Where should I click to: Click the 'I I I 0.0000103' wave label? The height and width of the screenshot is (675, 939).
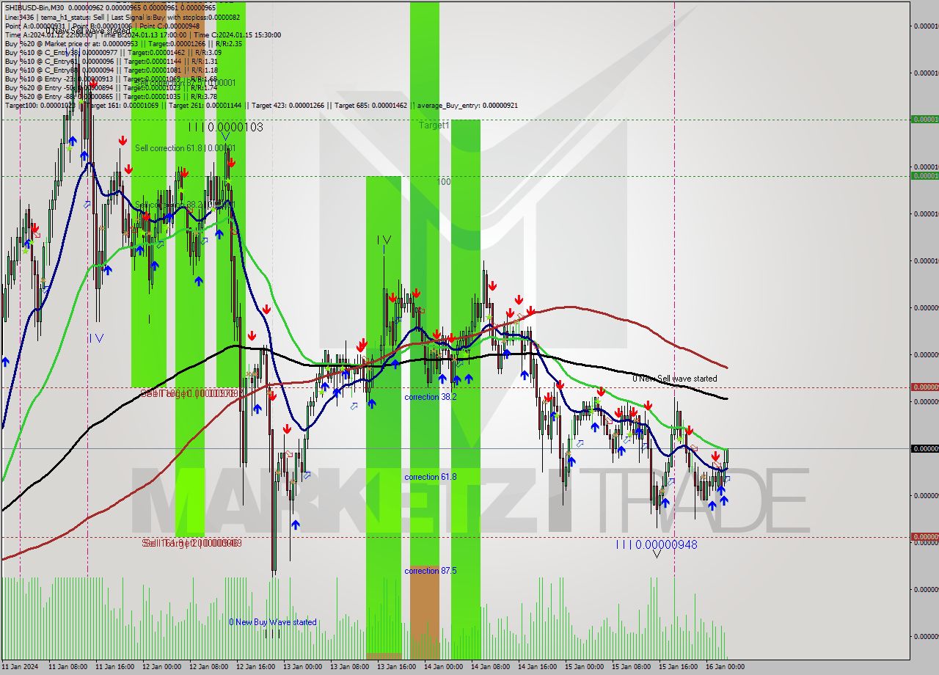tap(225, 127)
